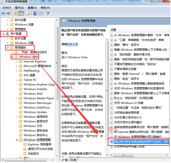
Task: Open the 操作(A) menu
Action: point(19,8)
